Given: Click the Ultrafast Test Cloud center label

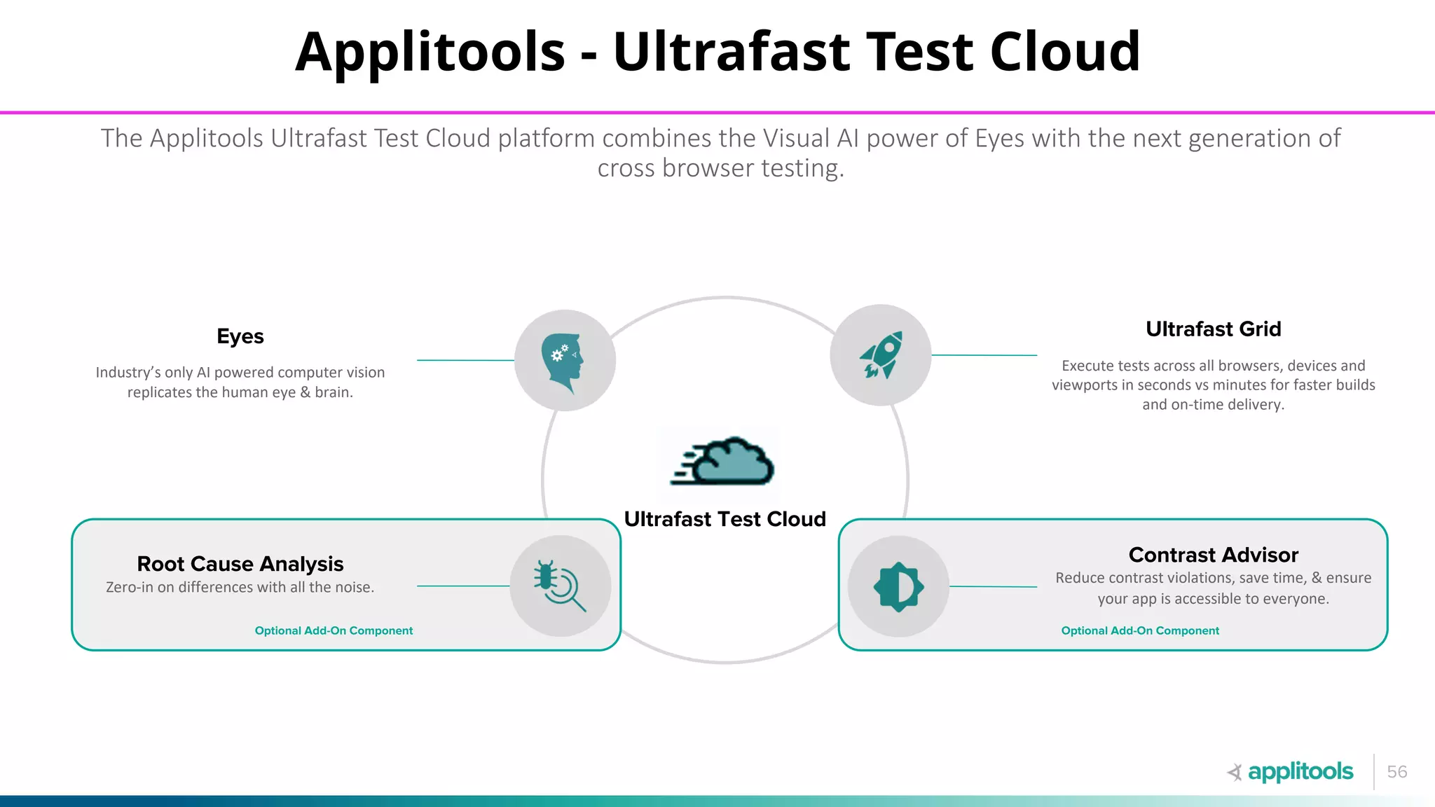Looking at the screenshot, I should point(725,519).
